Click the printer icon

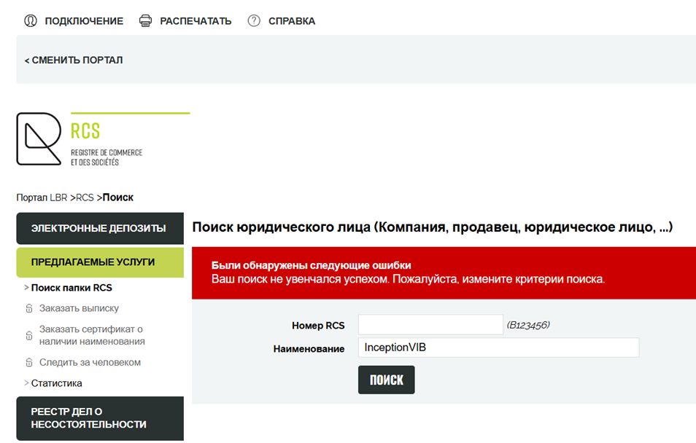pos(146,21)
